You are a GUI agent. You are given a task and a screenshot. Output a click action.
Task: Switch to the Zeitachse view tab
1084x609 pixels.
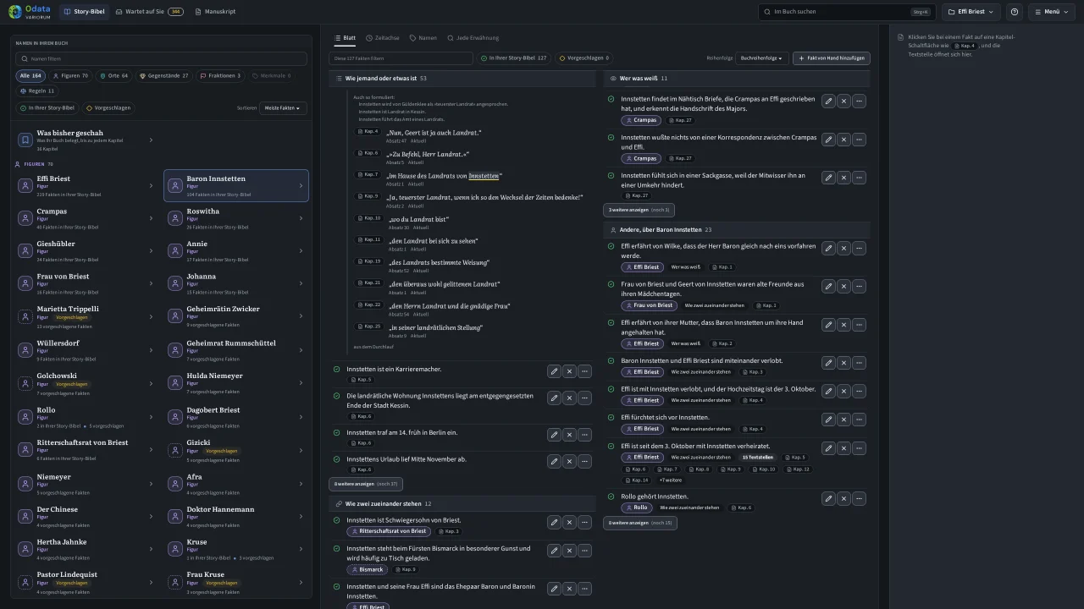[383, 38]
